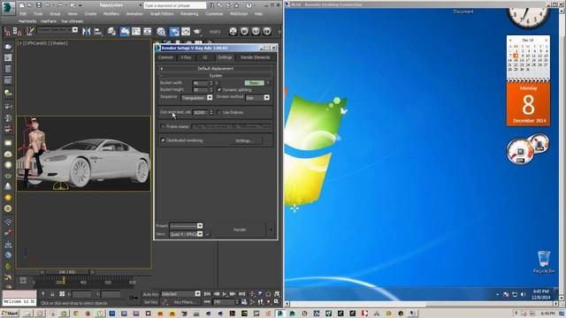Click the time slider handle showing 240 / 800
Screen dimensions: 566x318
point(67,272)
